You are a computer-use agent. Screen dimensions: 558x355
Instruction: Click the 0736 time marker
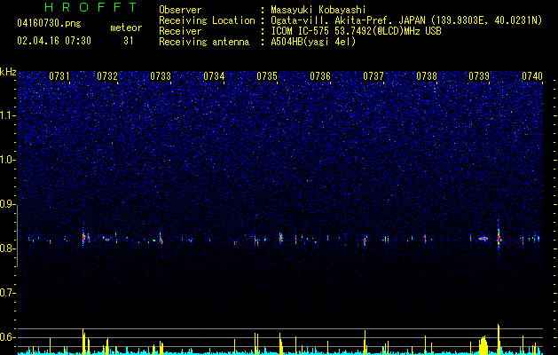(320, 75)
